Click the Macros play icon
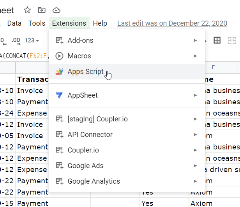The width and height of the screenshot is (240, 207). coord(59,56)
